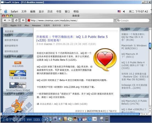Click the Google search field

(x=133, y=21)
